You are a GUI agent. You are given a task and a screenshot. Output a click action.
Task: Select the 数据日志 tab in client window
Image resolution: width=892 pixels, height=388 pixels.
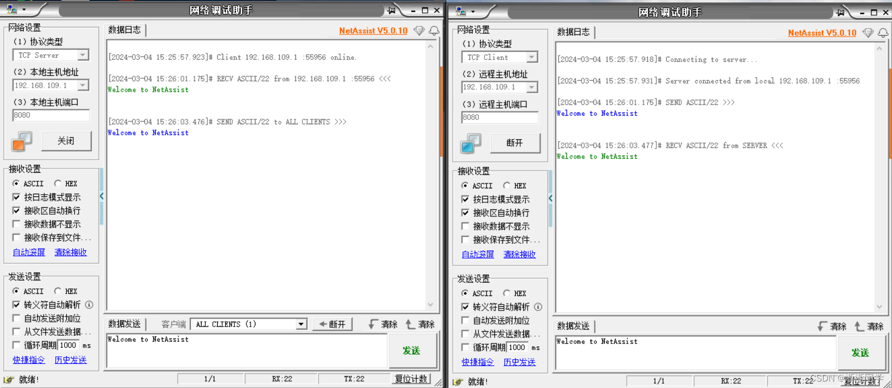(x=573, y=32)
